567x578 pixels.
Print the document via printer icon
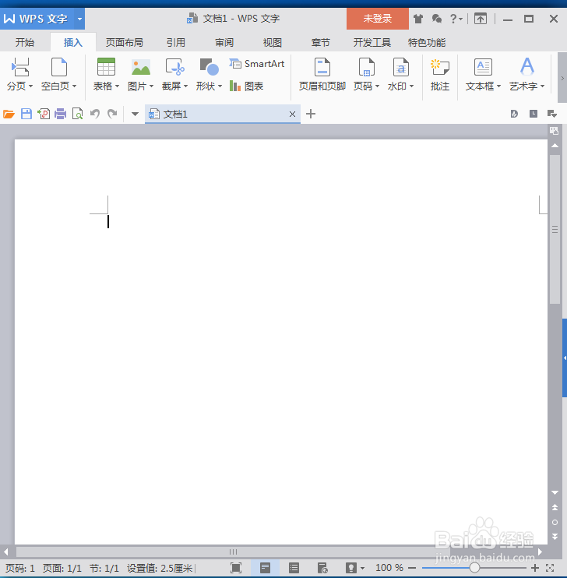point(61,114)
